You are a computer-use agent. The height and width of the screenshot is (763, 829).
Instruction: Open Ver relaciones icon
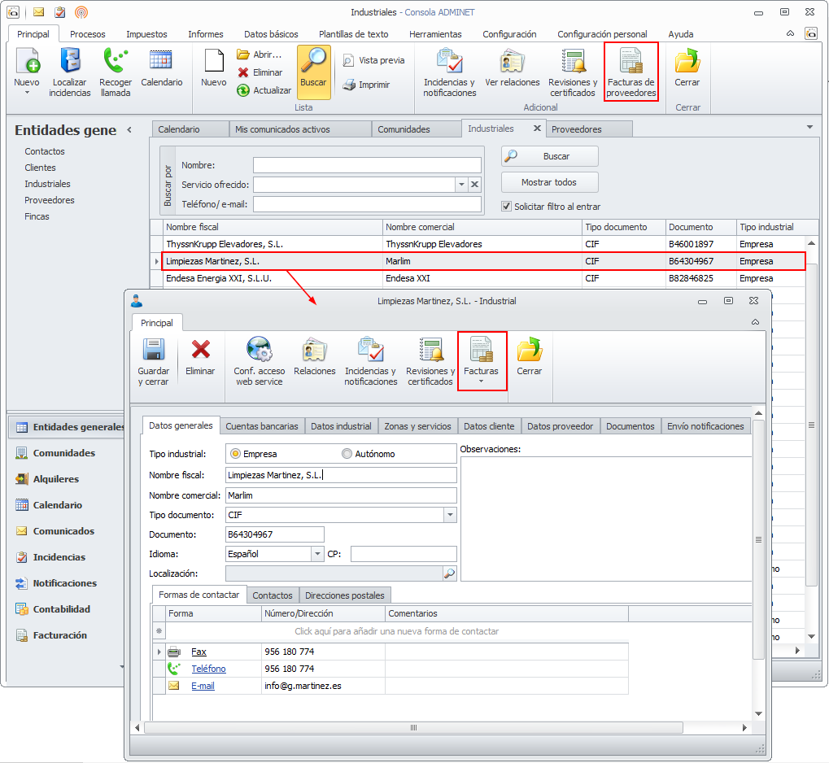(x=513, y=68)
